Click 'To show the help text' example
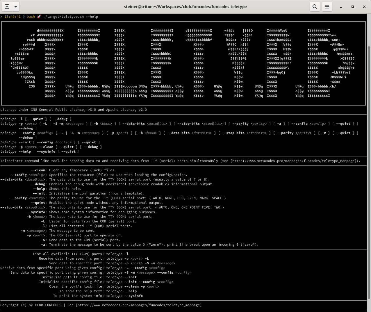 click(x=98, y=291)
